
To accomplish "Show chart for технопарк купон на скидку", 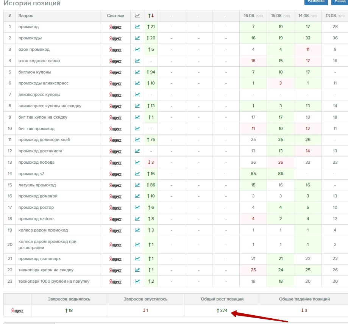I will click(137, 269).
